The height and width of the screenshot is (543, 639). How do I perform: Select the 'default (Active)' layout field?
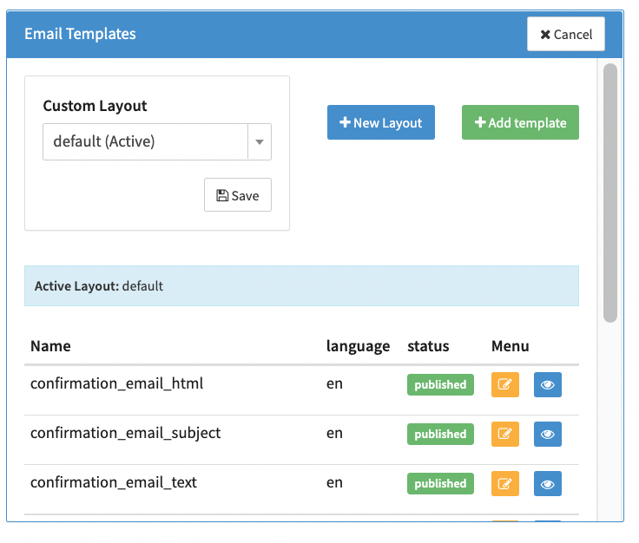click(x=157, y=141)
